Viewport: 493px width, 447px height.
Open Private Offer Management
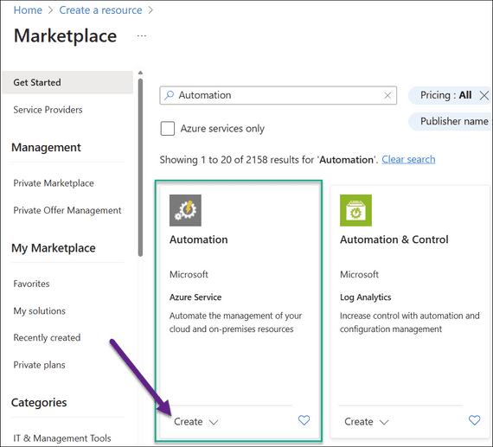[x=67, y=210]
